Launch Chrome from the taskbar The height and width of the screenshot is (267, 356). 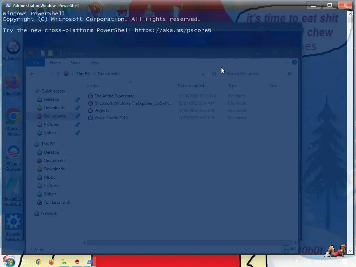(38, 262)
